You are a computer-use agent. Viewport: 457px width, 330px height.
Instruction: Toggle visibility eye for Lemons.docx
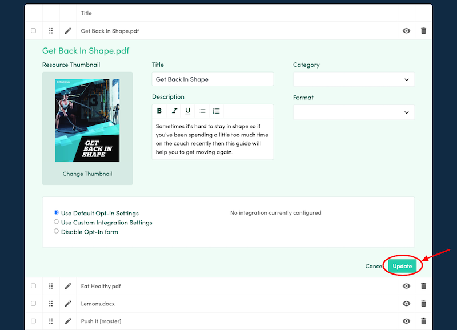(x=406, y=304)
